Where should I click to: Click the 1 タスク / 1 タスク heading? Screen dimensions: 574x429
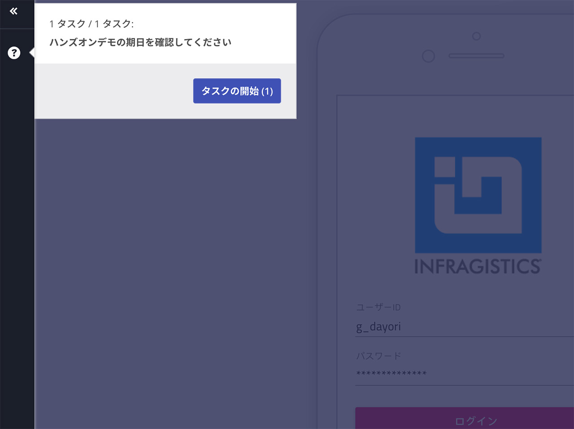pyautogui.click(x=91, y=24)
